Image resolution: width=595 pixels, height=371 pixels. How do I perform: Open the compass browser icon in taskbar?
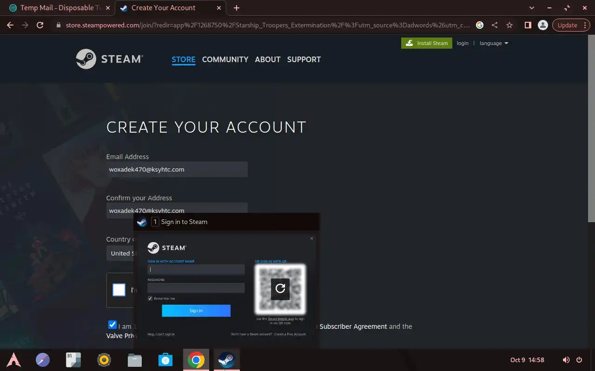pos(43,360)
